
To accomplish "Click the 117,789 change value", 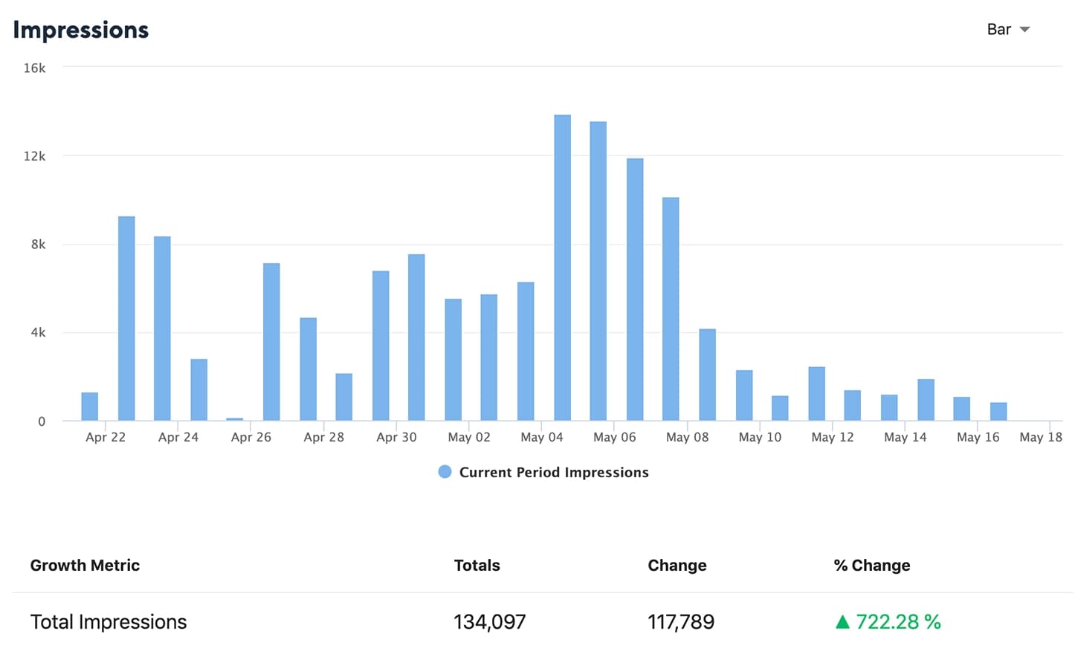I will click(x=681, y=622).
